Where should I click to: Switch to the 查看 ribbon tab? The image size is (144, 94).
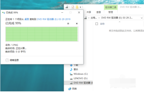[99, 12]
